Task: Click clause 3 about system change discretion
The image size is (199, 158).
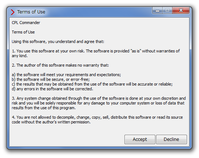Action: (99, 103)
